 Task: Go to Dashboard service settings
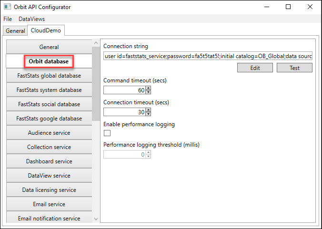pos(49,161)
